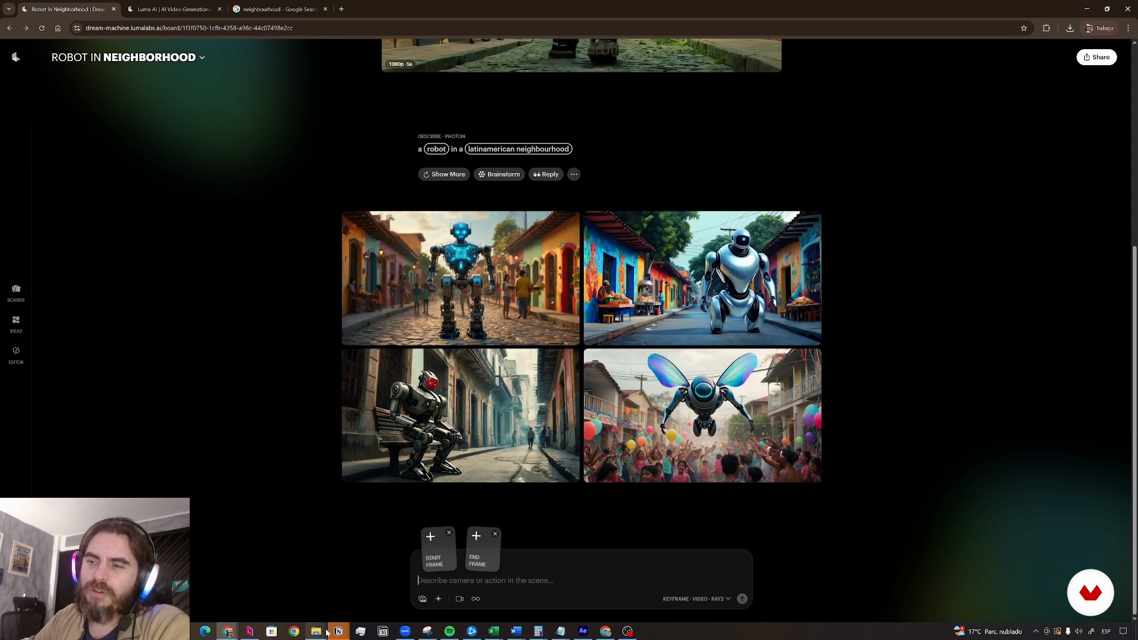This screenshot has height=640, width=1138.
Task: Remove the Start Frame slot
Action: point(449,533)
